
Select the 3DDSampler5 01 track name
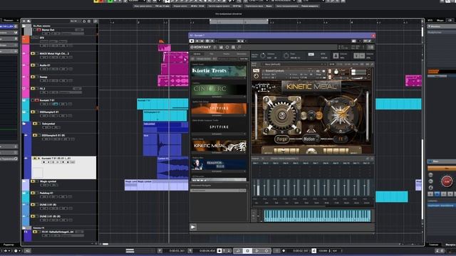(x=49, y=112)
